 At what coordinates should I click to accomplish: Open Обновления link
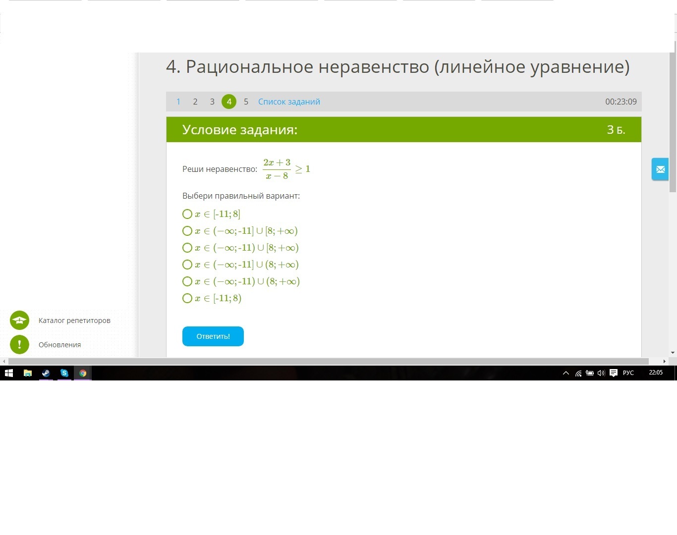[x=59, y=345]
